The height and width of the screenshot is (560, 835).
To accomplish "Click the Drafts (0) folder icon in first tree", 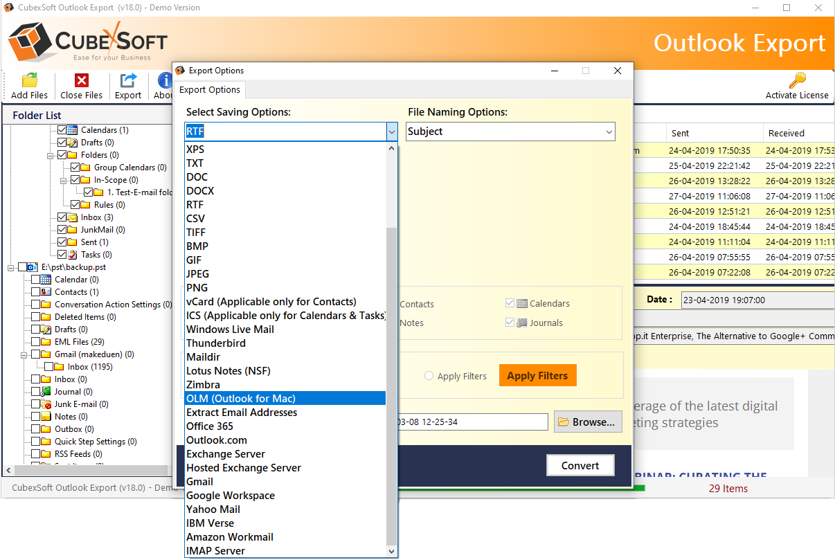I will pyautogui.click(x=73, y=143).
